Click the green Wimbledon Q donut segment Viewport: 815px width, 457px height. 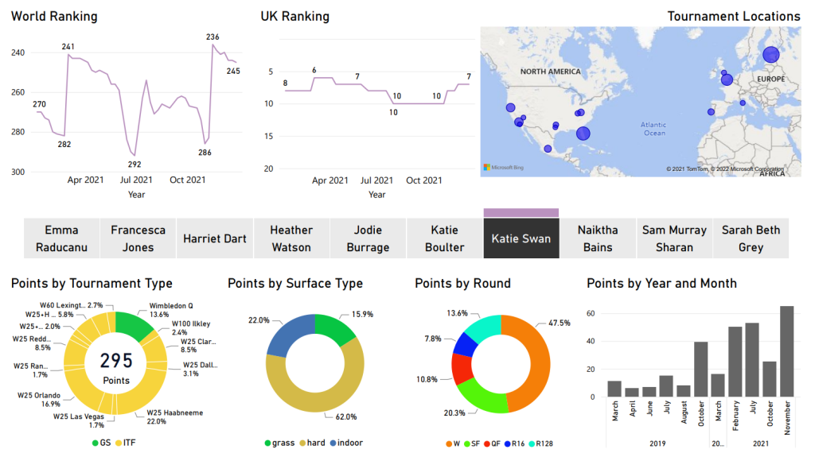(135, 324)
